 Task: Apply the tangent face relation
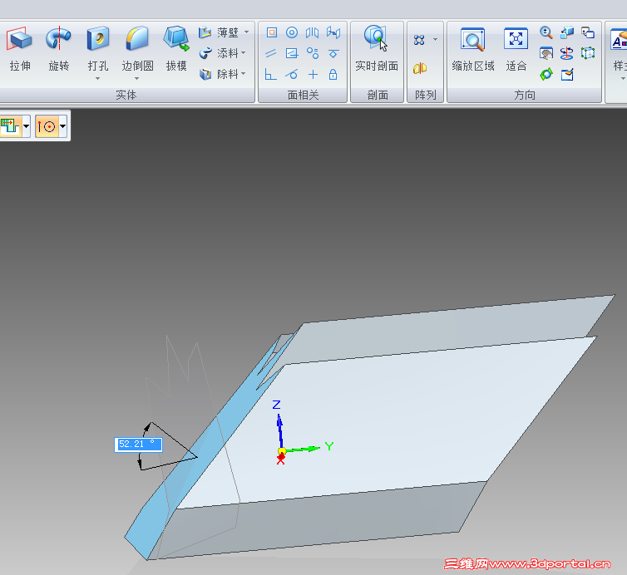click(292, 74)
